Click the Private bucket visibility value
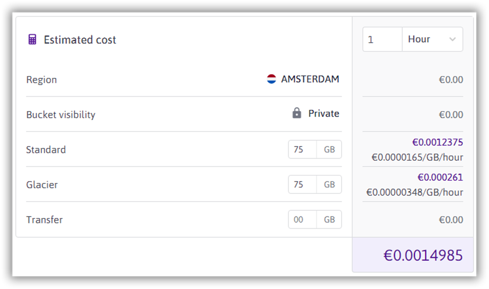 (323, 113)
